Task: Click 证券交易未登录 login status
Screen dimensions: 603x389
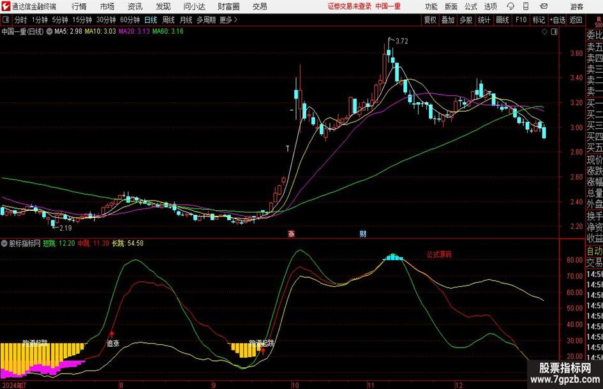Action: [350, 6]
